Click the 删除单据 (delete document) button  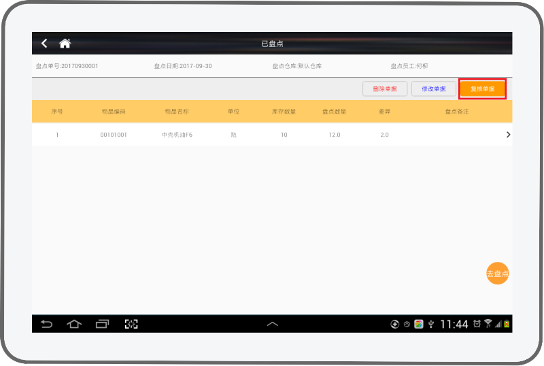click(385, 89)
